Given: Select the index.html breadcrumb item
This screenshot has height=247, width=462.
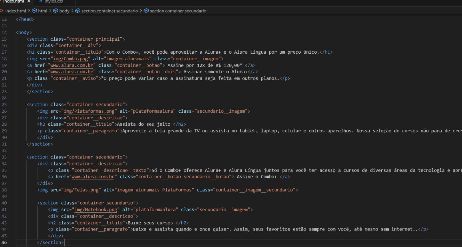Looking at the screenshot, I should click(x=16, y=11).
